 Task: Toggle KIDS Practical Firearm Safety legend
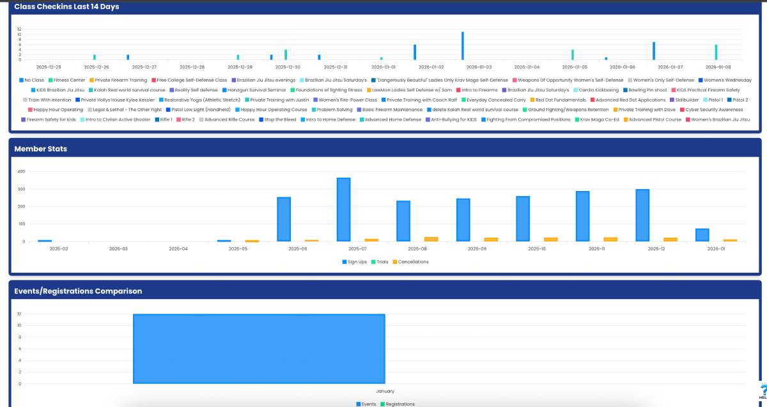click(705, 90)
